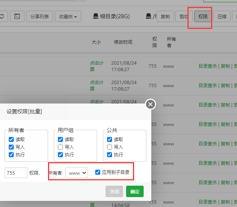The height and width of the screenshot is (207, 237).
Task: Click 点击计算 in the second row
Action: point(97,86)
